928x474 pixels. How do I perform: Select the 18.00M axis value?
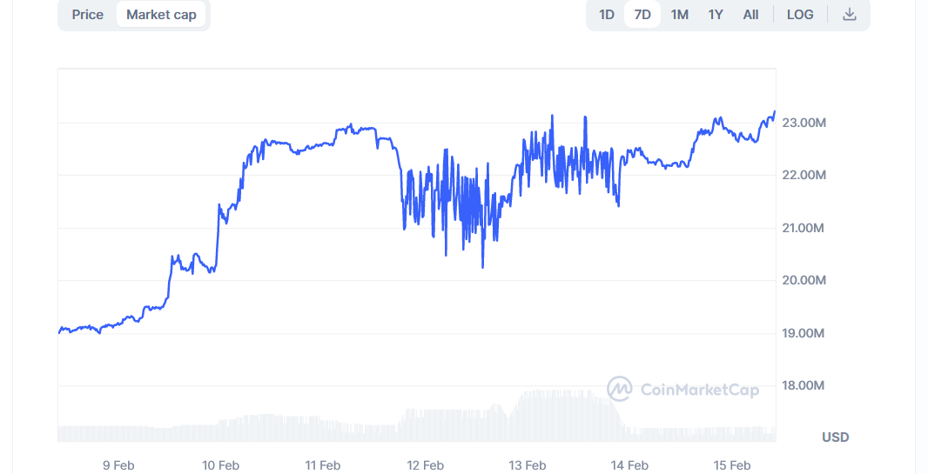[804, 385]
